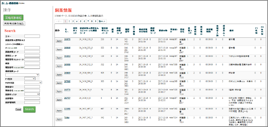This screenshot has height=127, width=268.
Task: Click Input button for row 14_3407_542_7
Action: click(59, 119)
